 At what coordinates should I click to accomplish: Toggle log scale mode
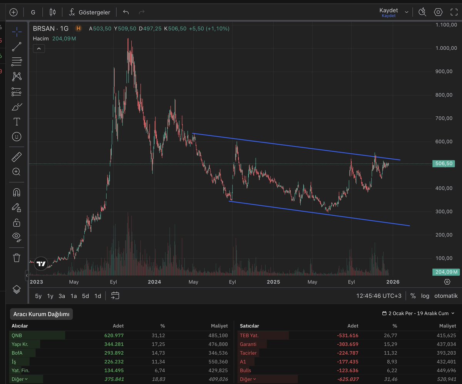tap(425, 296)
